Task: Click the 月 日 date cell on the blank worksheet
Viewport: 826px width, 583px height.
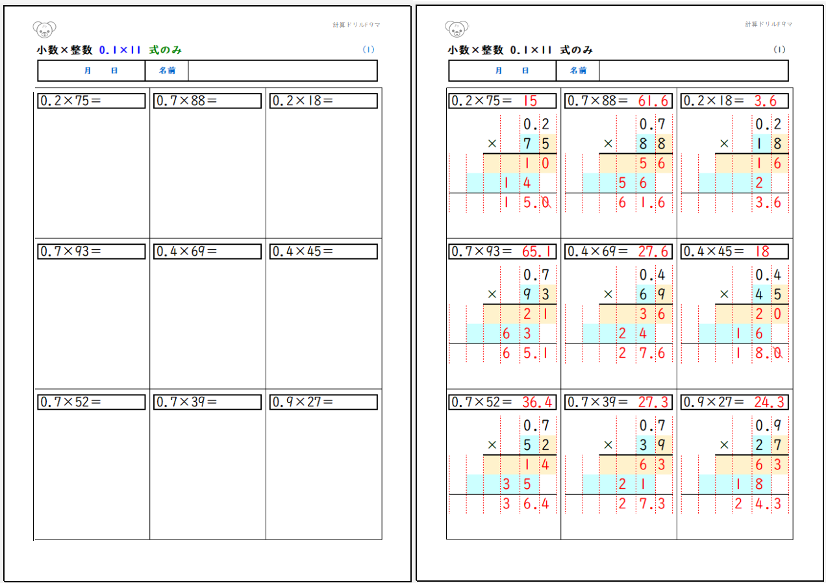Action: [92, 71]
